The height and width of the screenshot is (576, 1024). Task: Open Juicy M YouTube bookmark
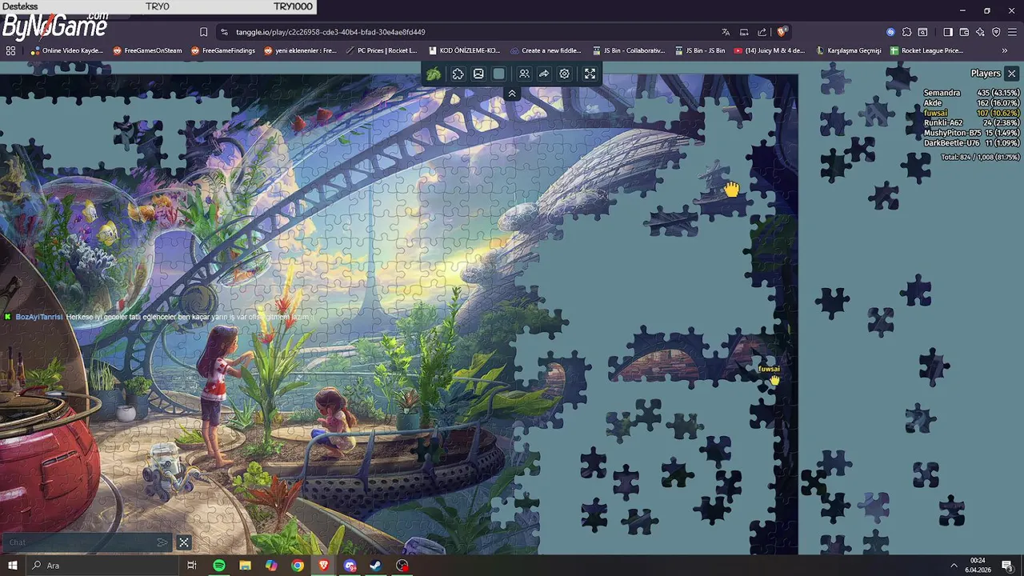pos(770,50)
